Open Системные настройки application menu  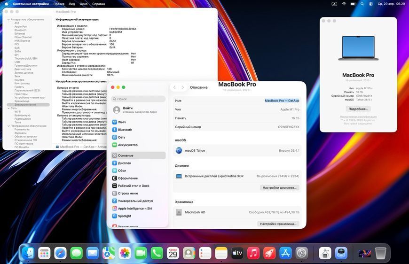tap(31, 4)
